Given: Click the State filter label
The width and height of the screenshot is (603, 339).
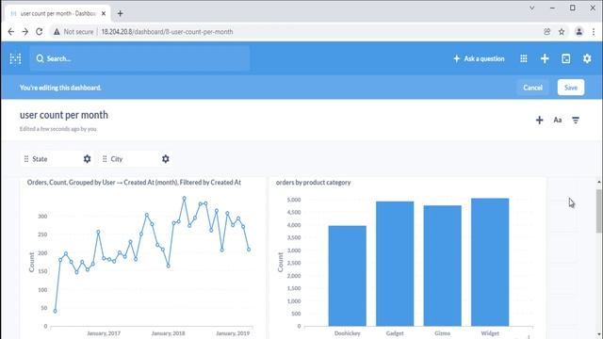Looking at the screenshot, I should pos(40,159).
